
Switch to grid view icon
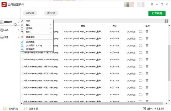click(166, 21)
